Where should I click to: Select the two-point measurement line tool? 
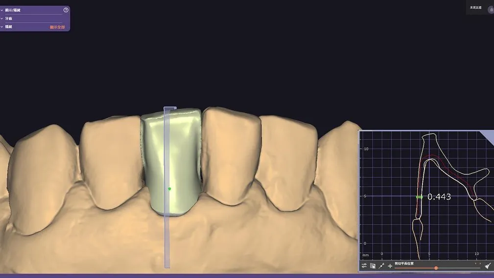(381, 266)
